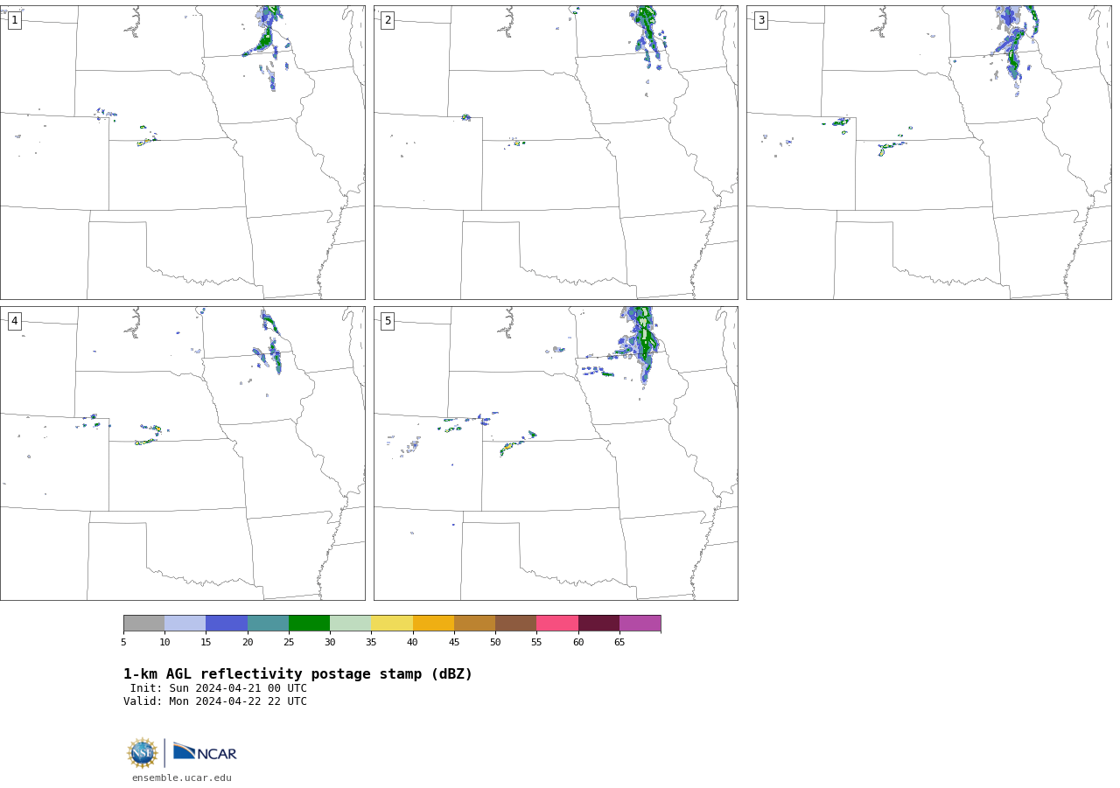Image resolution: width=1120 pixels, height=788 pixels.
Task: Click the colorbar tick label 5
Action: pyautogui.click(x=123, y=643)
